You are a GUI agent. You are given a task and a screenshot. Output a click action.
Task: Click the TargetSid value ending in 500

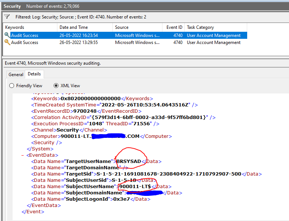169,174
